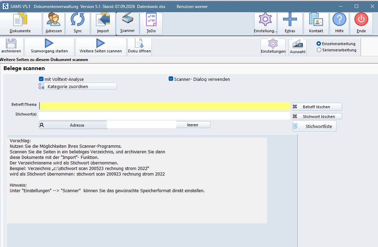
Task: Click the Betreff löschen button
Action: [317, 107]
